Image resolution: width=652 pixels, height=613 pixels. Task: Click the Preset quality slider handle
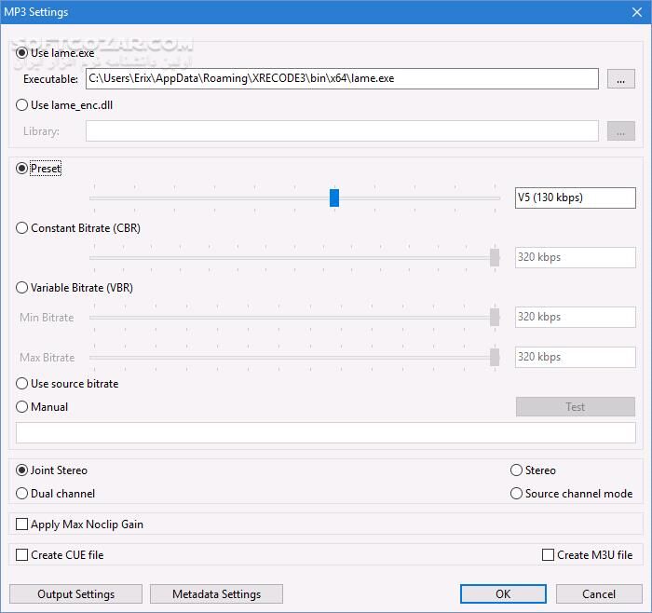click(334, 198)
